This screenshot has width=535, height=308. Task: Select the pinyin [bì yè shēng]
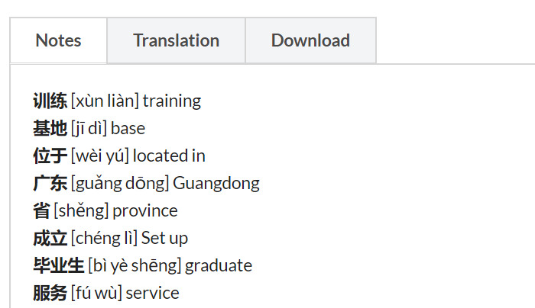pos(135,265)
